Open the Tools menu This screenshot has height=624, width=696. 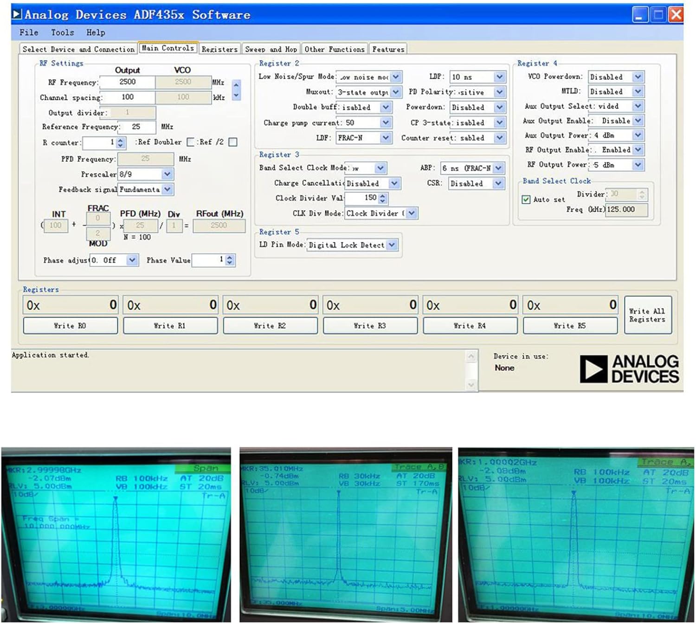pyautogui.click(x=62, y=32)
